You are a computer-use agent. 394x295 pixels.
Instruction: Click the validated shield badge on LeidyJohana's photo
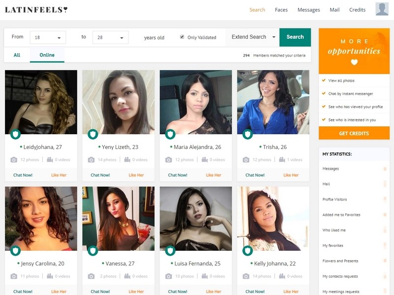click(16, 134)
